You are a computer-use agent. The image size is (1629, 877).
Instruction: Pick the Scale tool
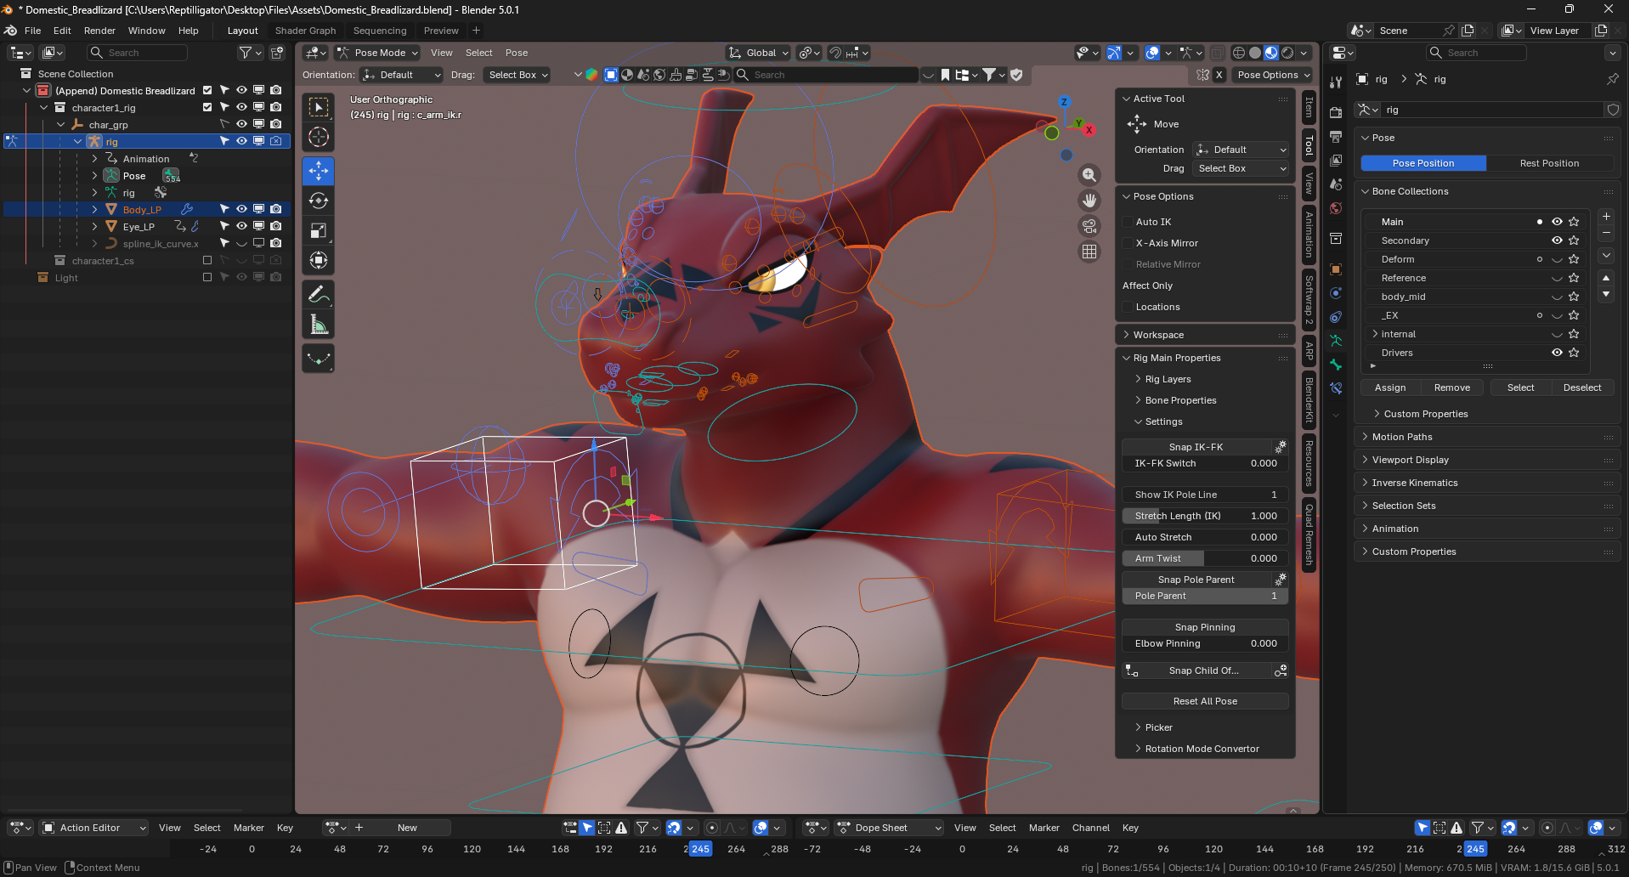[x=319, y=230]
